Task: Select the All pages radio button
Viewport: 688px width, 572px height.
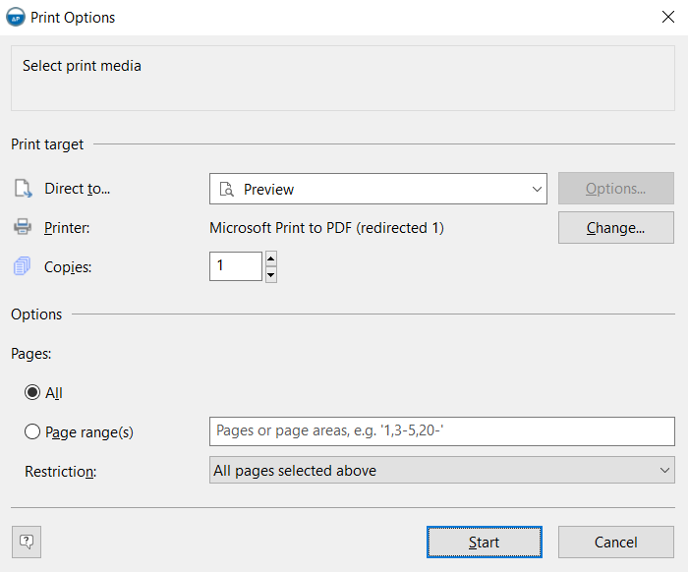Action: pos(32,392)
